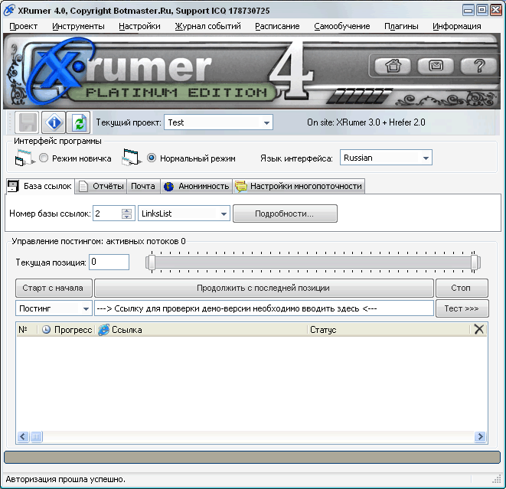This screenshot has width=506, height=489.
Task: Switch to the Анонимность tab
Action: click(197, 186)
